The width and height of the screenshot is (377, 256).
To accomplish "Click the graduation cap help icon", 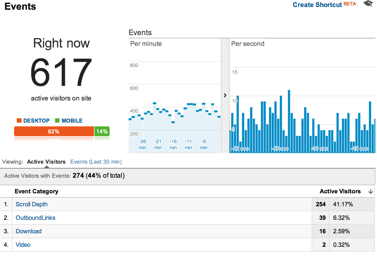I will (368, 4).
